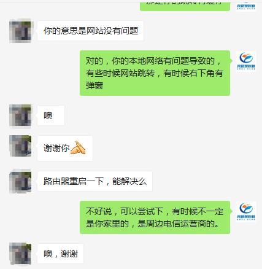Click contact avatar beside 谢谢你 message
The image size is (262, 269).
[x=20, y=146]
